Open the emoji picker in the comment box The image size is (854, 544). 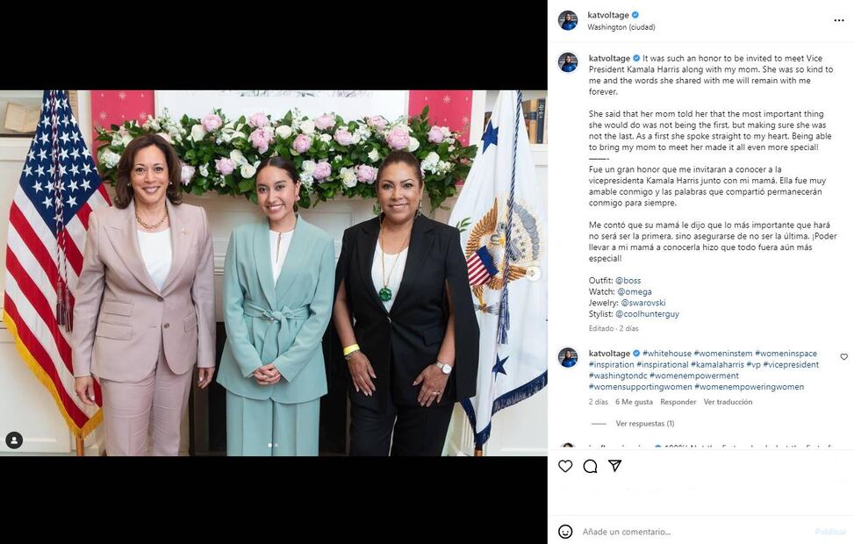(x=565, y=532)
